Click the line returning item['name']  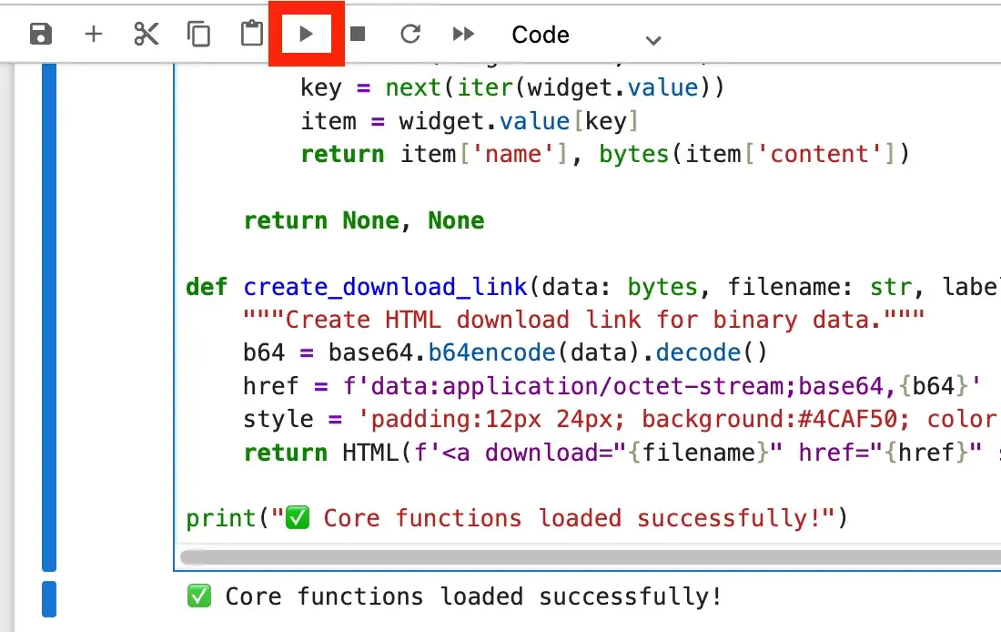[x=605, y=154]
